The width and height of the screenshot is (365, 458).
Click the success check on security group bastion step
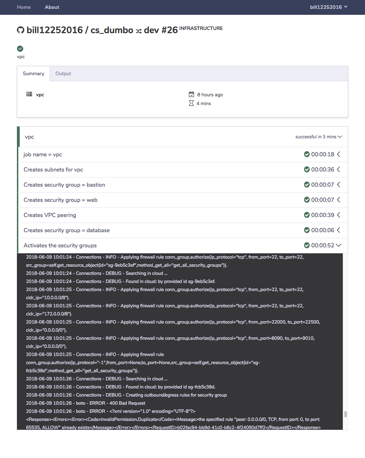click(307, 185)
